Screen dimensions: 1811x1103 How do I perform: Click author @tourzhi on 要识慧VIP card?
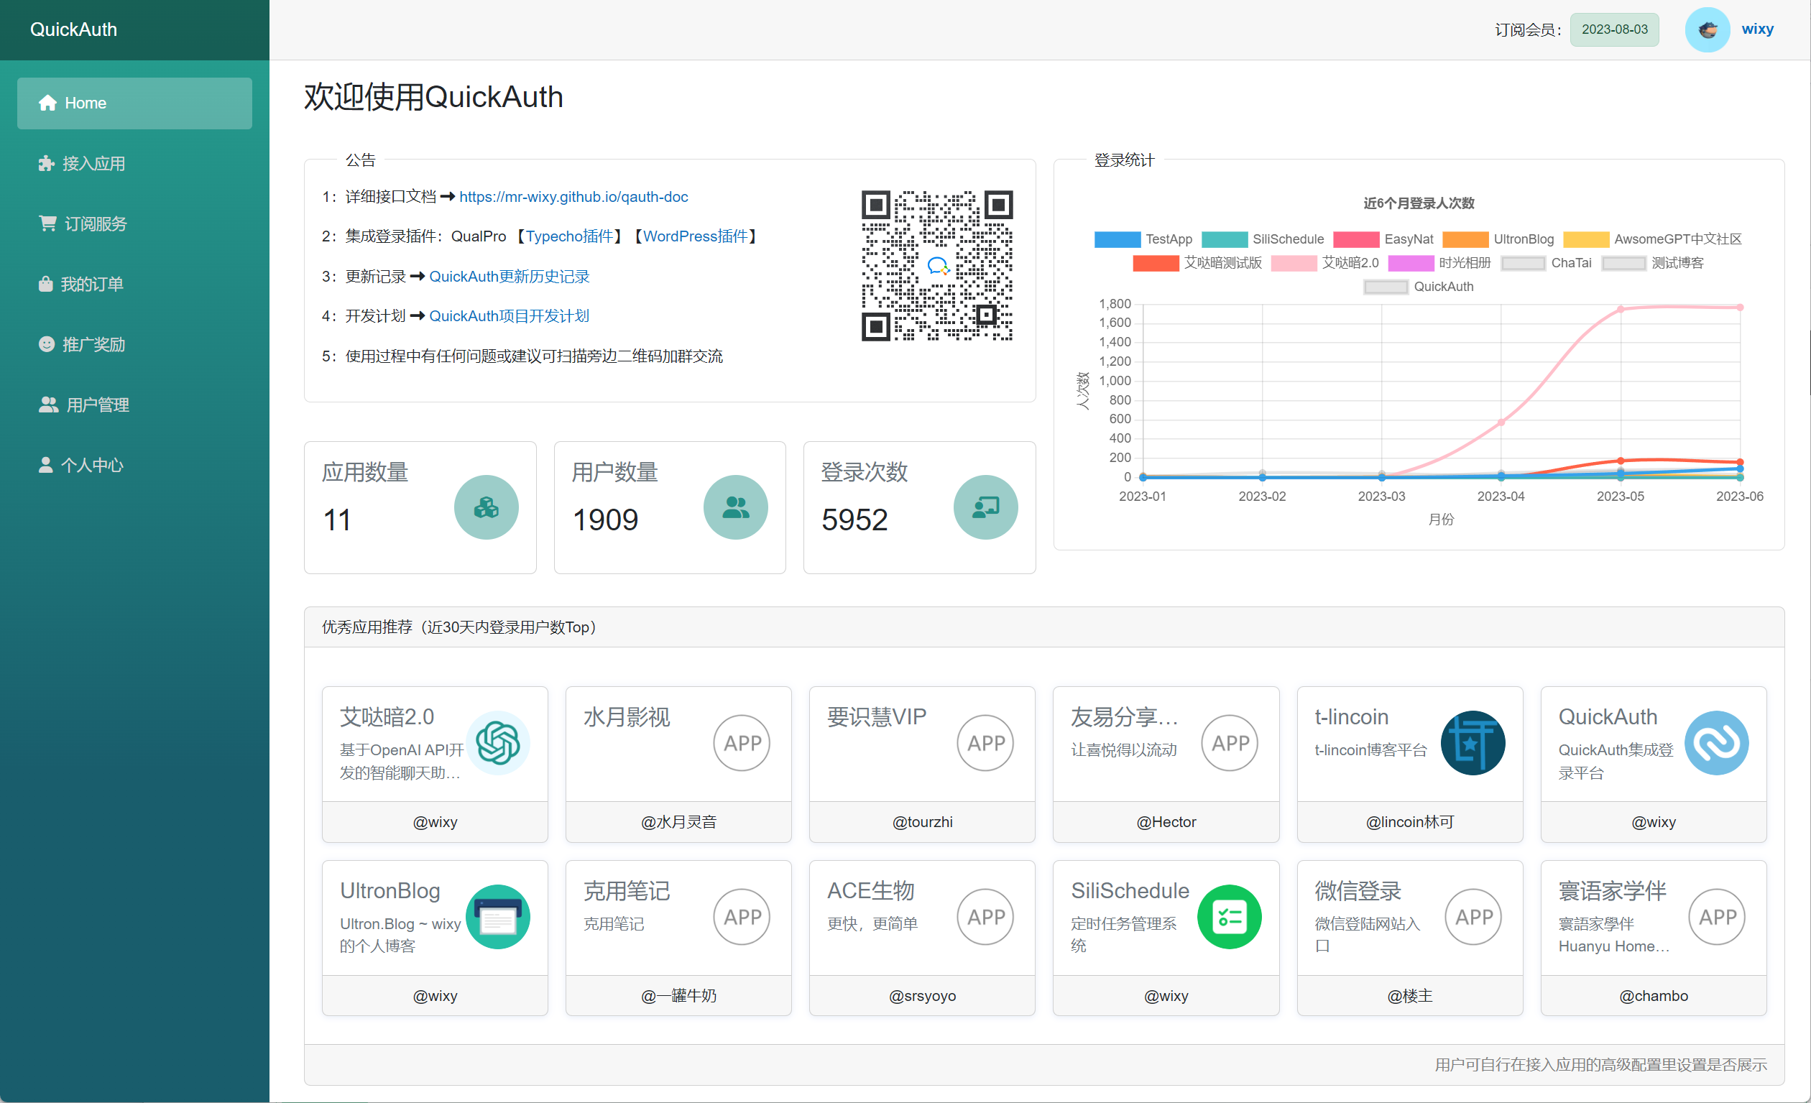[x=921, y=821]
